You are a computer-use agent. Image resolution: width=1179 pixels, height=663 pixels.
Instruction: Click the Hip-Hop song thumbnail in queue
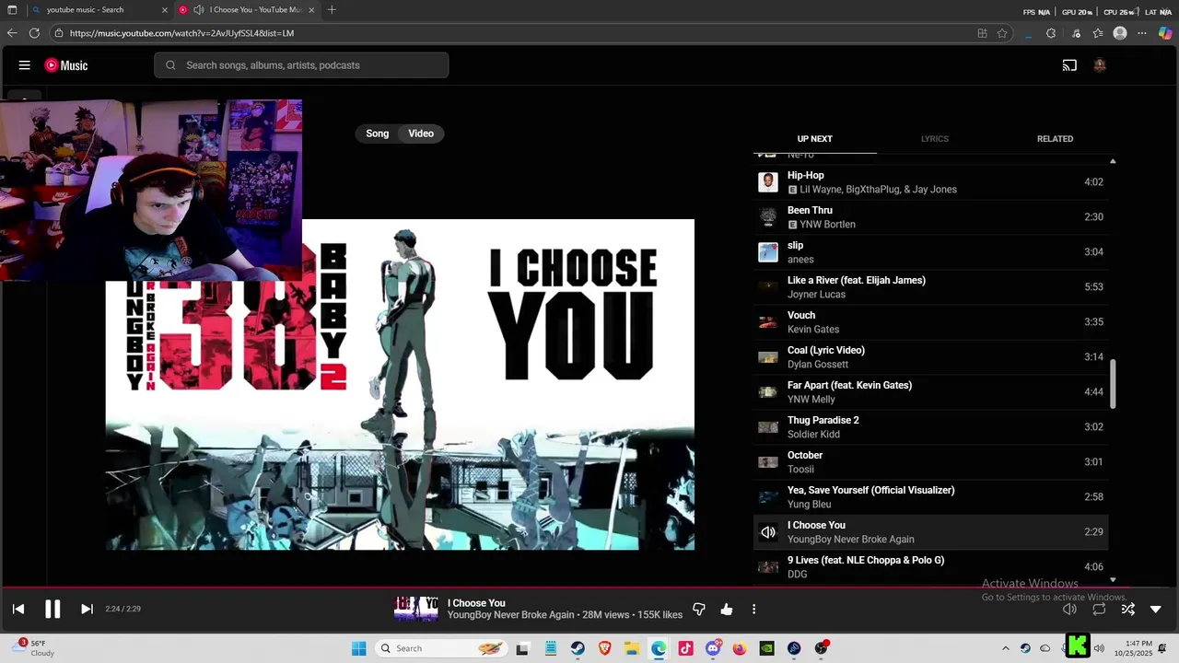pyautogui.click(x=768, y=182)
